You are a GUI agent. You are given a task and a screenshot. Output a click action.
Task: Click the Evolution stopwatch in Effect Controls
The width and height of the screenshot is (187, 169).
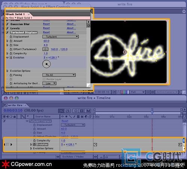pos(11,58)
